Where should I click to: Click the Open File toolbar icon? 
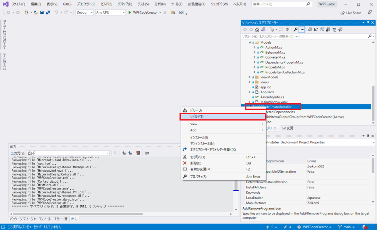36,12
